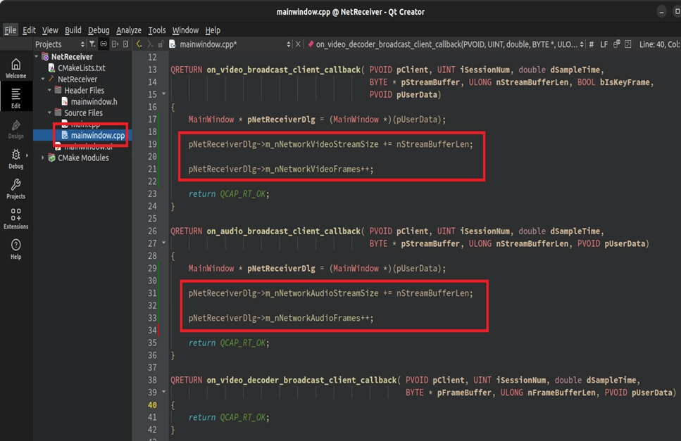Click the filter tree funnel icon
This screenshot has height=441, width=681.
(x=92, y=44)
